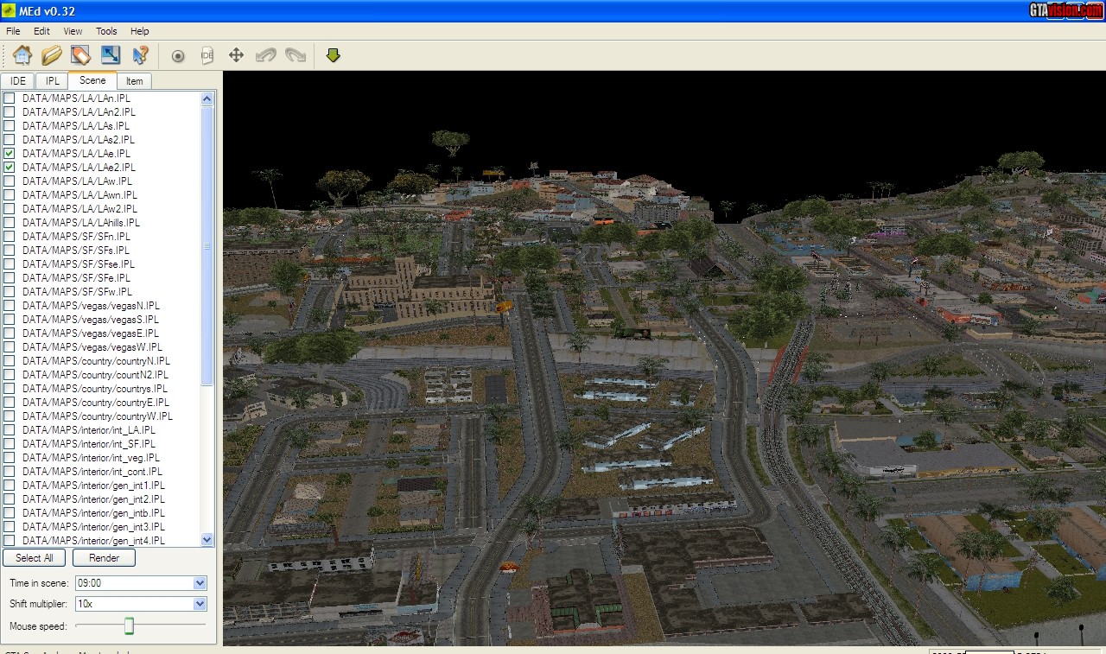The height and width of the screenshot is (654, 1106).
Task: Tick the LAhills.IPL checkbox
Action: (x=10, y=223)
